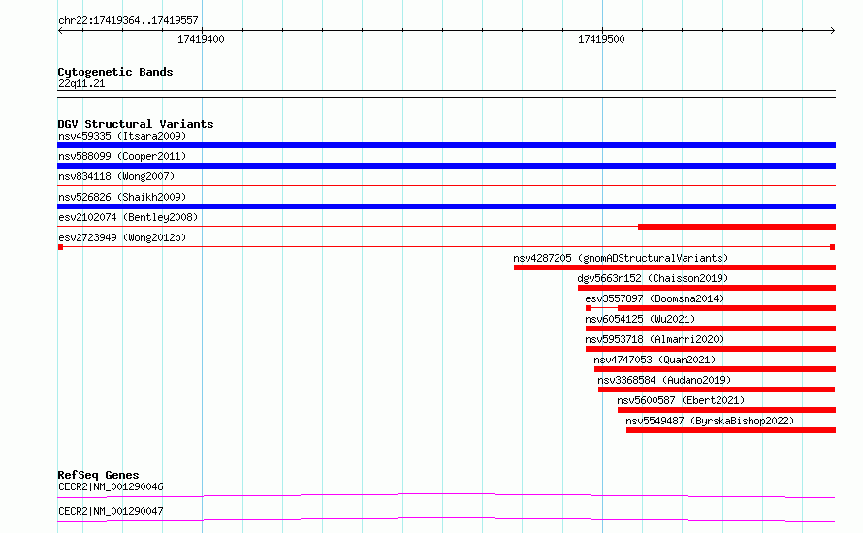This screenshot has height=533, width=863.
Task: Select the 22q11.21 band label
Action: [81, 83]
